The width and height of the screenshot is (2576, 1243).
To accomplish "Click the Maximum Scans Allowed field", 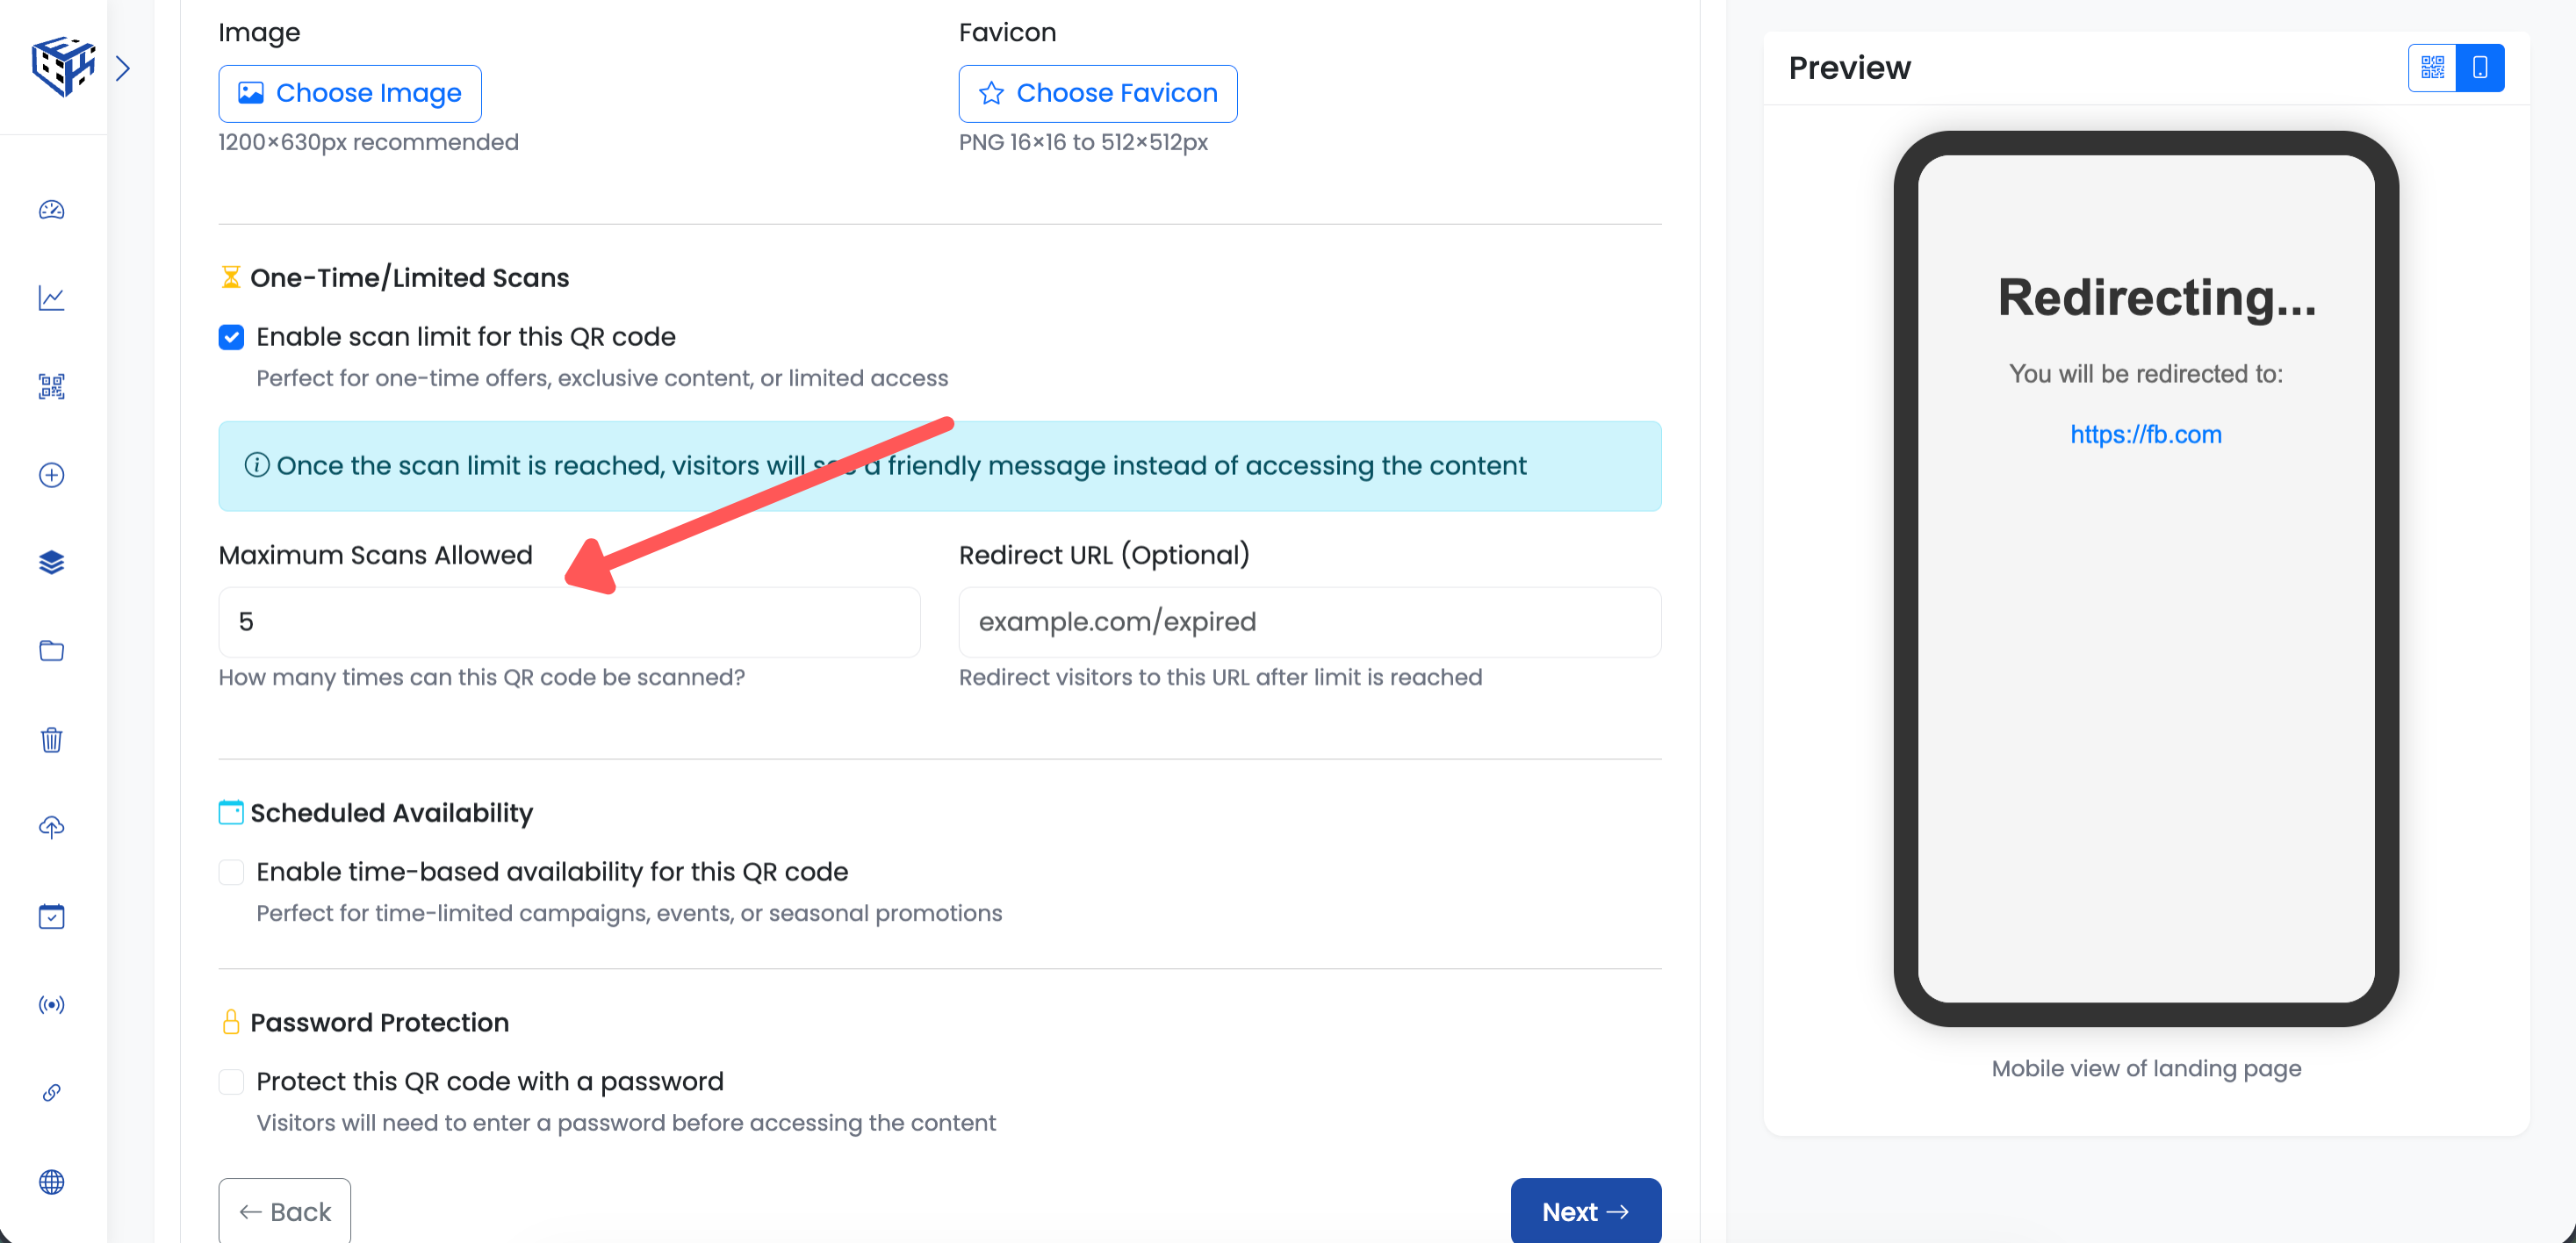I will 569,622.
